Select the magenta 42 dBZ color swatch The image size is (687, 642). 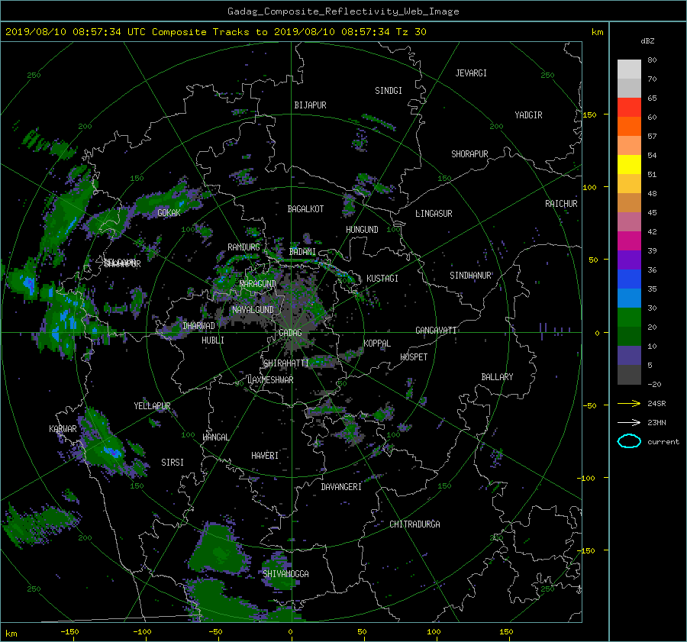[629, 241]
